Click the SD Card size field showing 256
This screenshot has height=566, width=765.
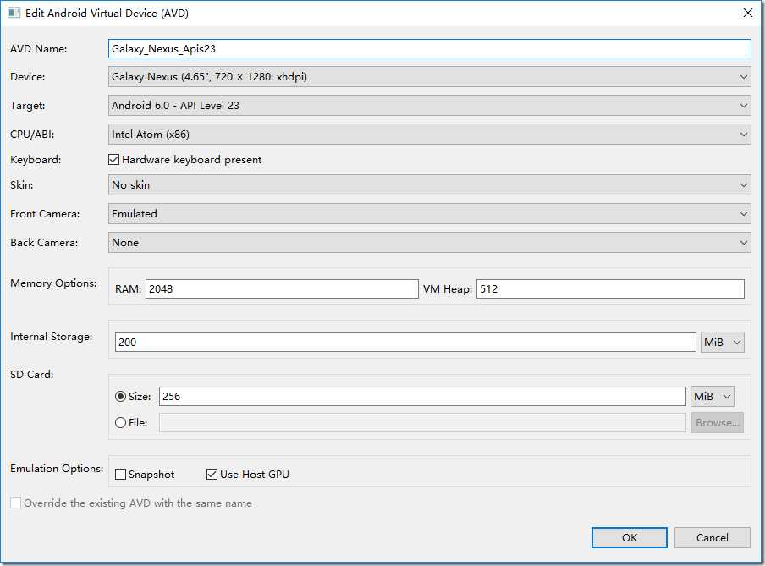point(422,396)
